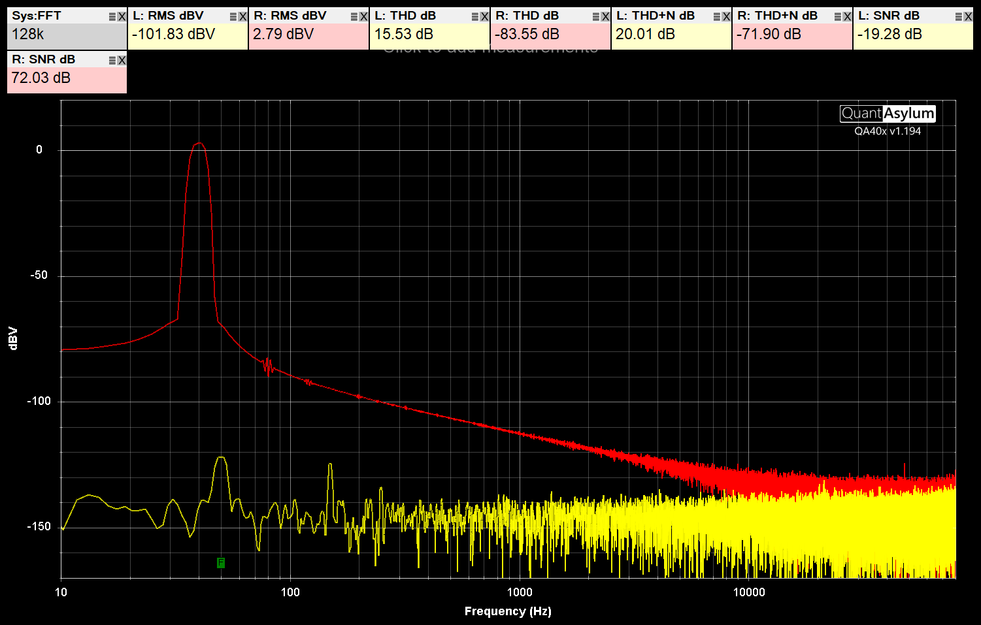Select the green F fundamental marker

pyautogui.click(x=221, y=562)
